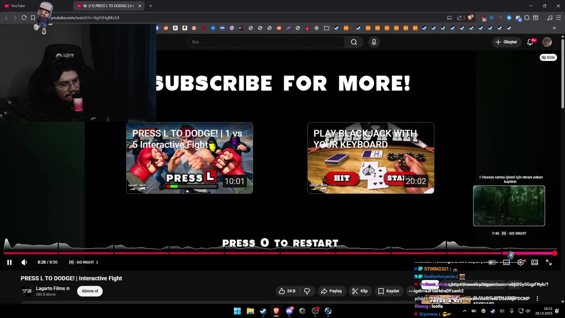Click the video title 'PRESS L TO DODGE! | Interactive Fight'
This screenshot has height=318, width=565.
pos(72,278)
